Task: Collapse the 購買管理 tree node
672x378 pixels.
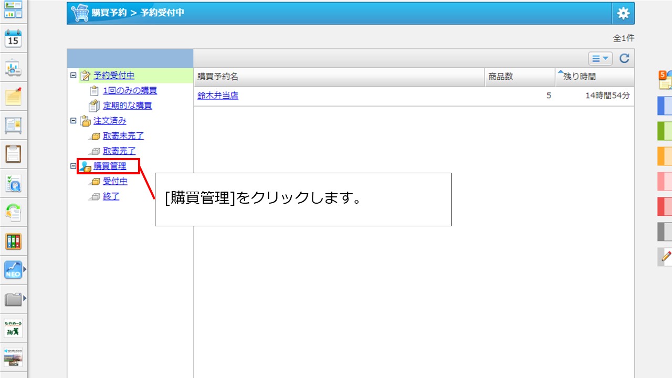Action: 73,166
